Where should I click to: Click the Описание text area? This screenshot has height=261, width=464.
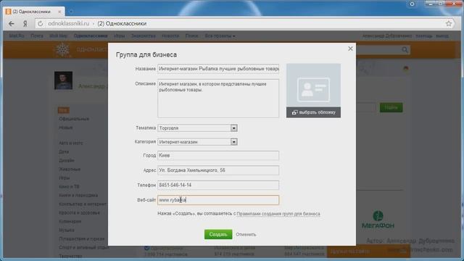218,99
